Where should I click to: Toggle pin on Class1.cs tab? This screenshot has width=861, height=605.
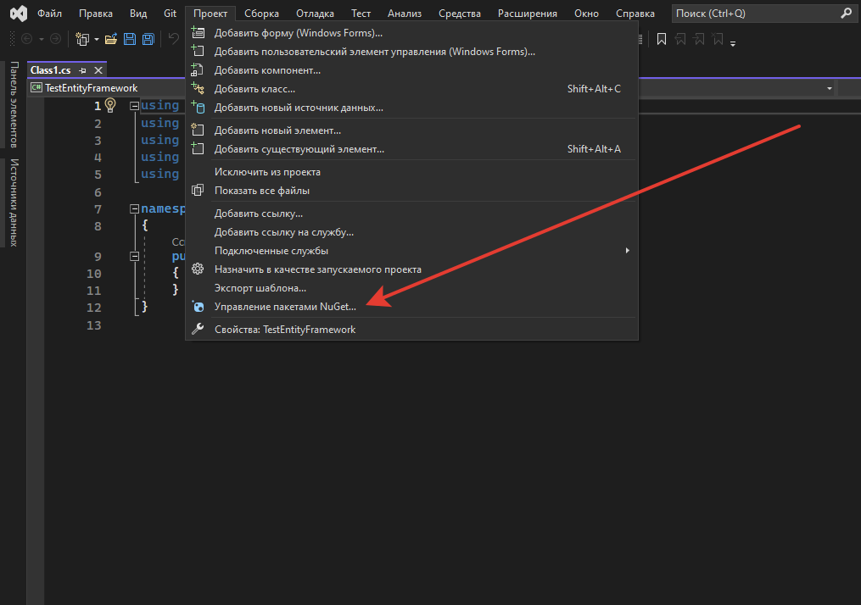pos(83,70)
